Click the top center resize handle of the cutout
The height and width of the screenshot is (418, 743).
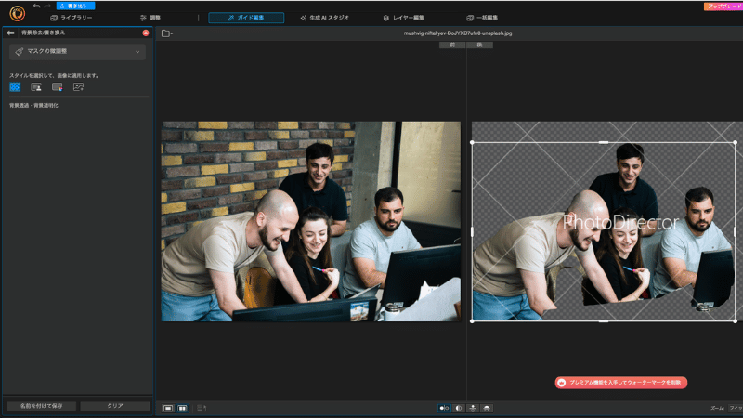(x=603, y=142)
